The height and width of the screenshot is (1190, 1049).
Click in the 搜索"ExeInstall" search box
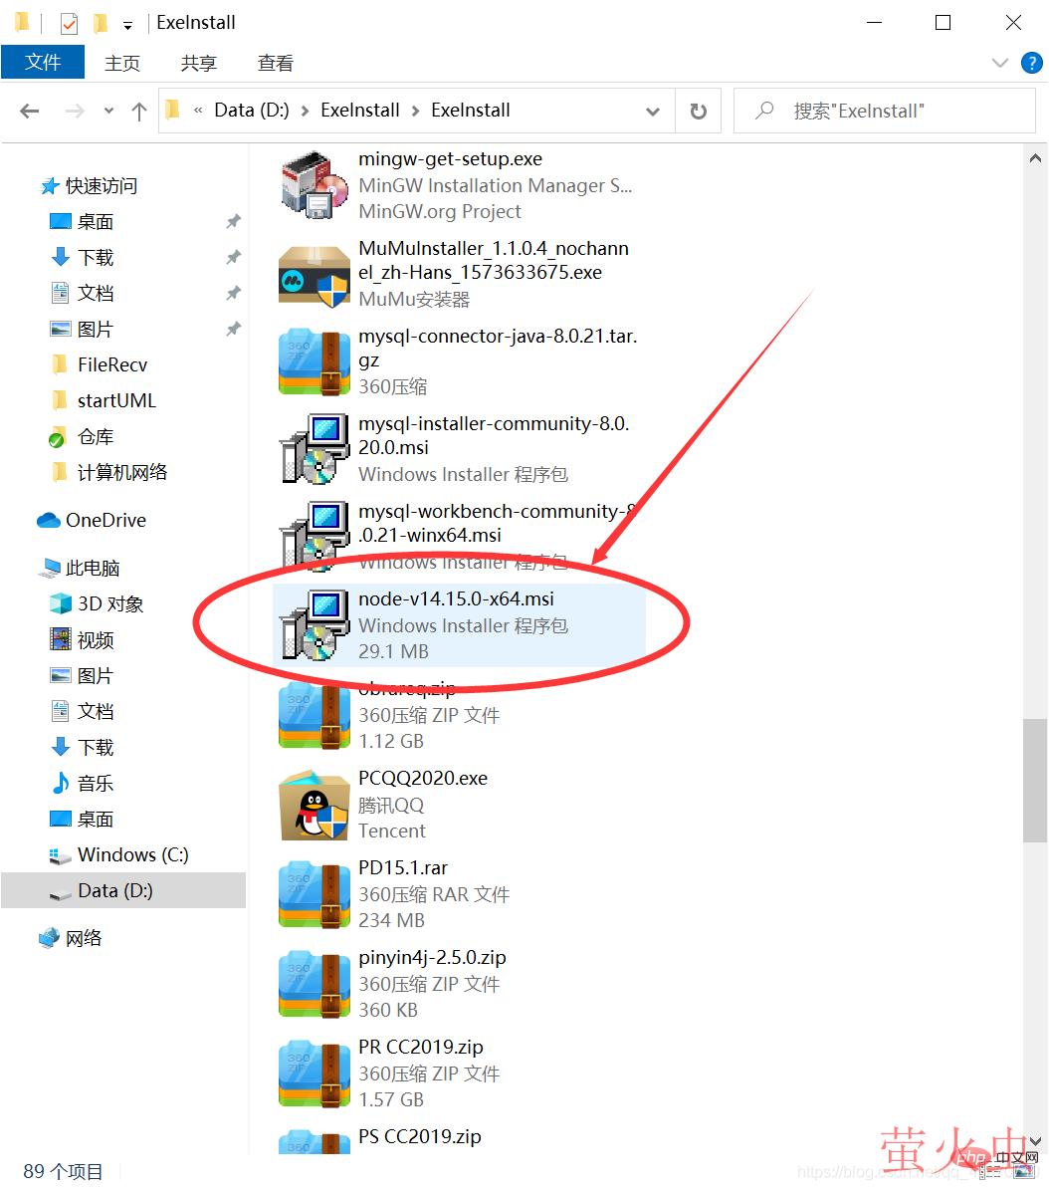885,112
